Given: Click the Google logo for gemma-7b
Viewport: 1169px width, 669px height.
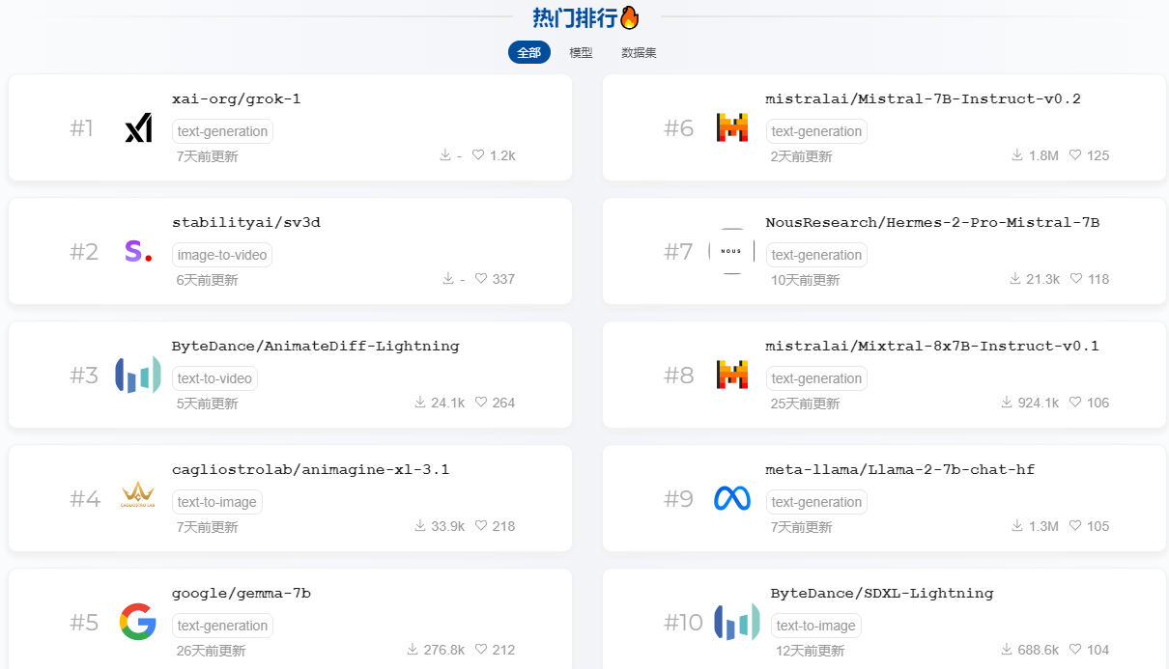Looking at the screenshot, I should click(138, 622).
